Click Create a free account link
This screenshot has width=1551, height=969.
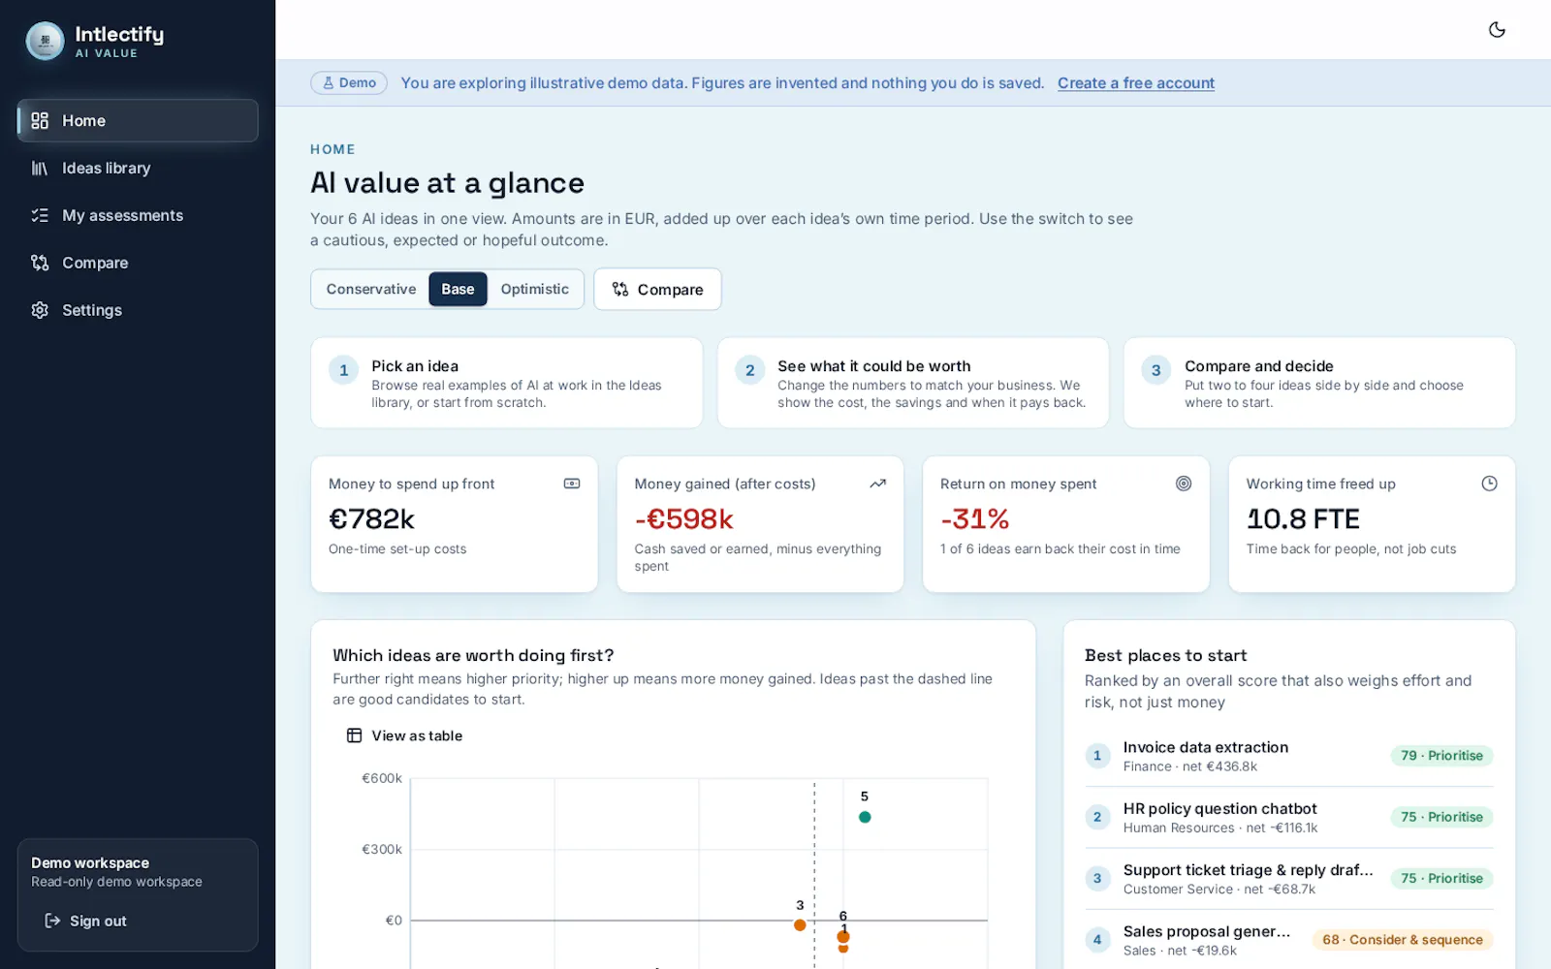(1136, 83)
